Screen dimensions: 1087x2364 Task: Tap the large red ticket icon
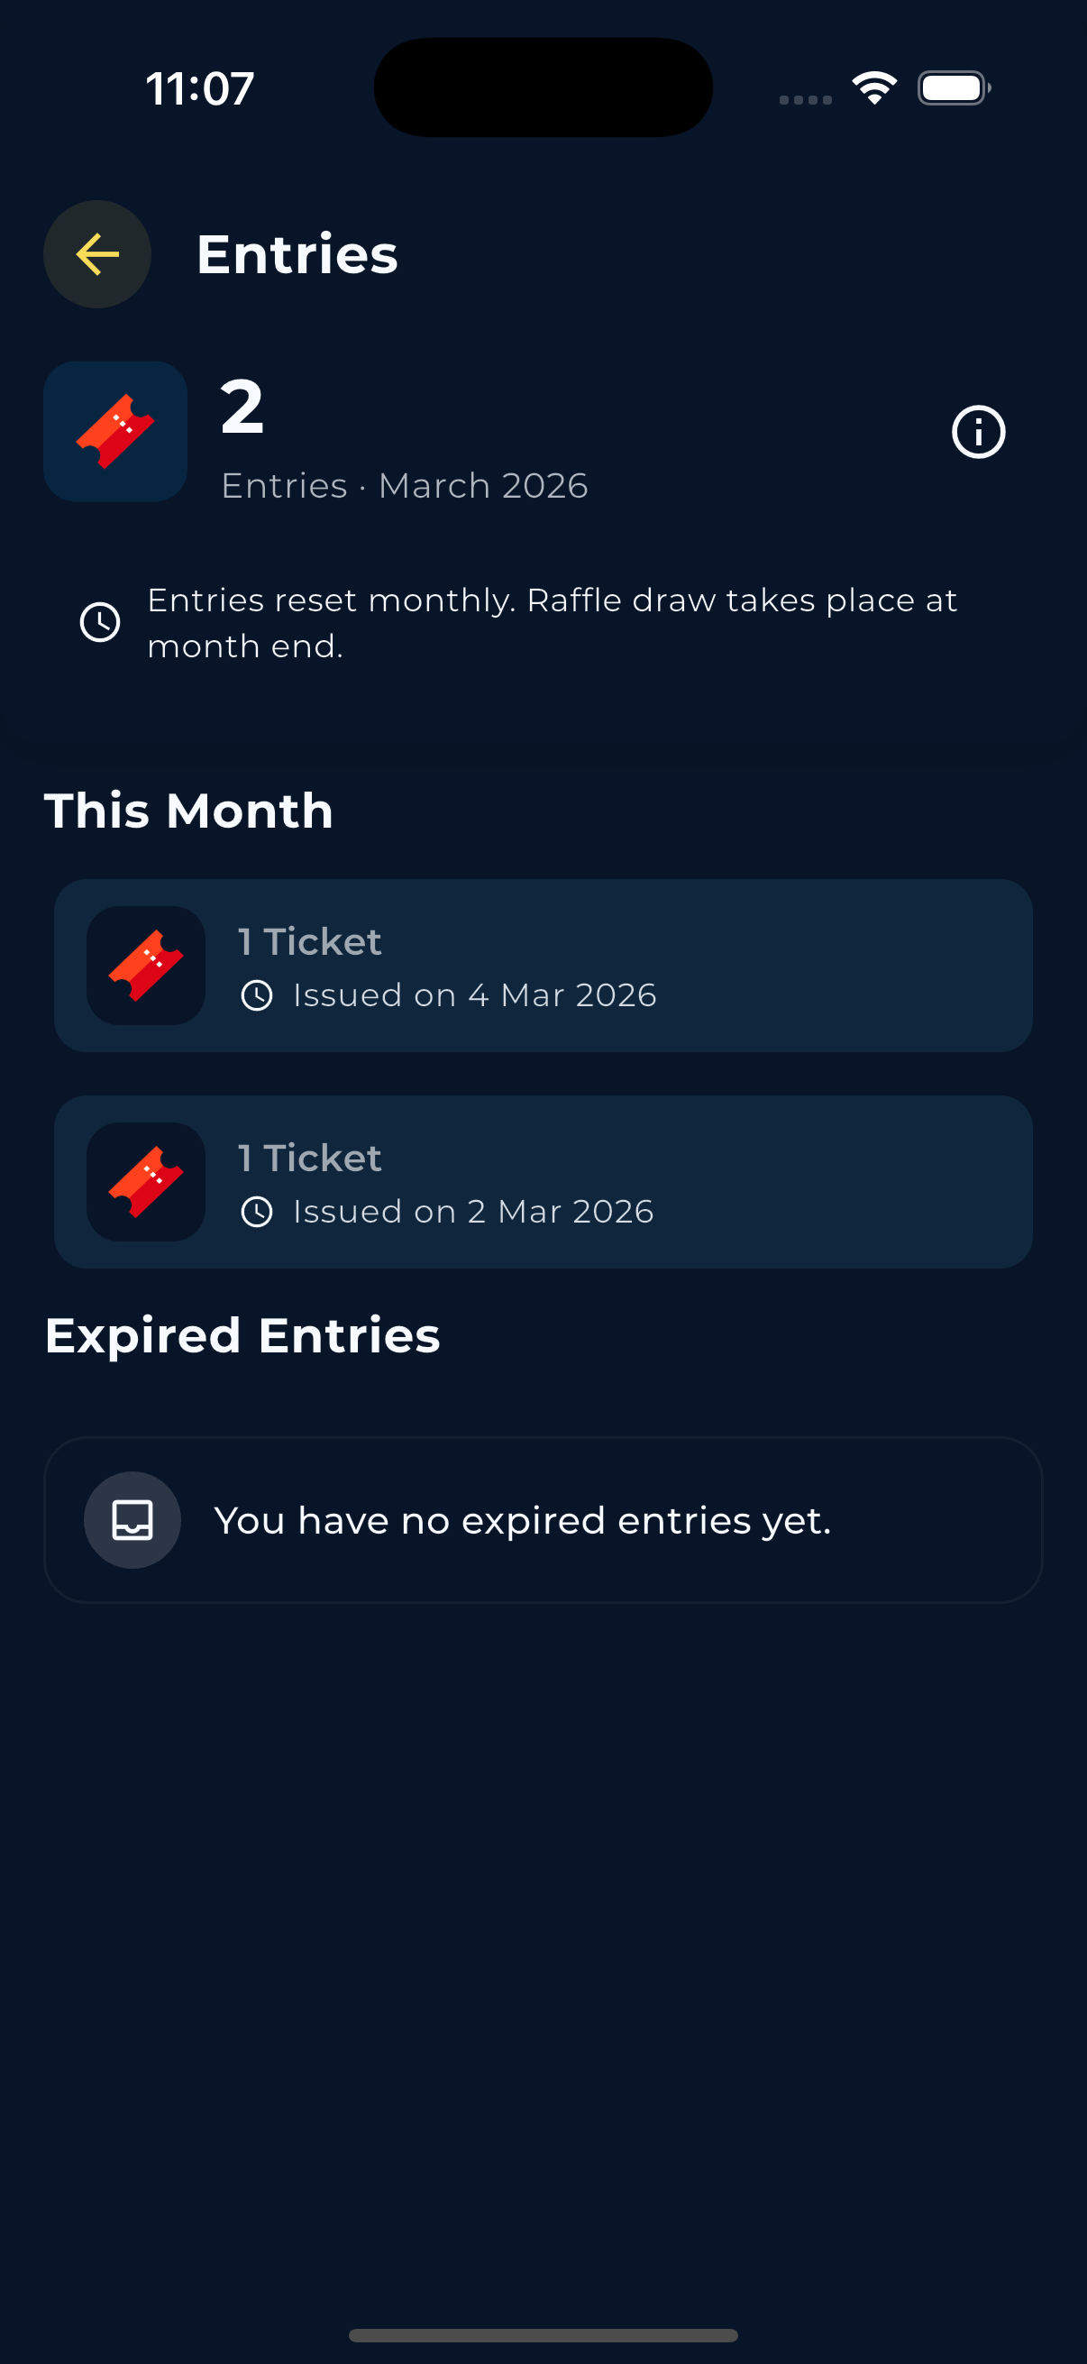tap(115, 431)
